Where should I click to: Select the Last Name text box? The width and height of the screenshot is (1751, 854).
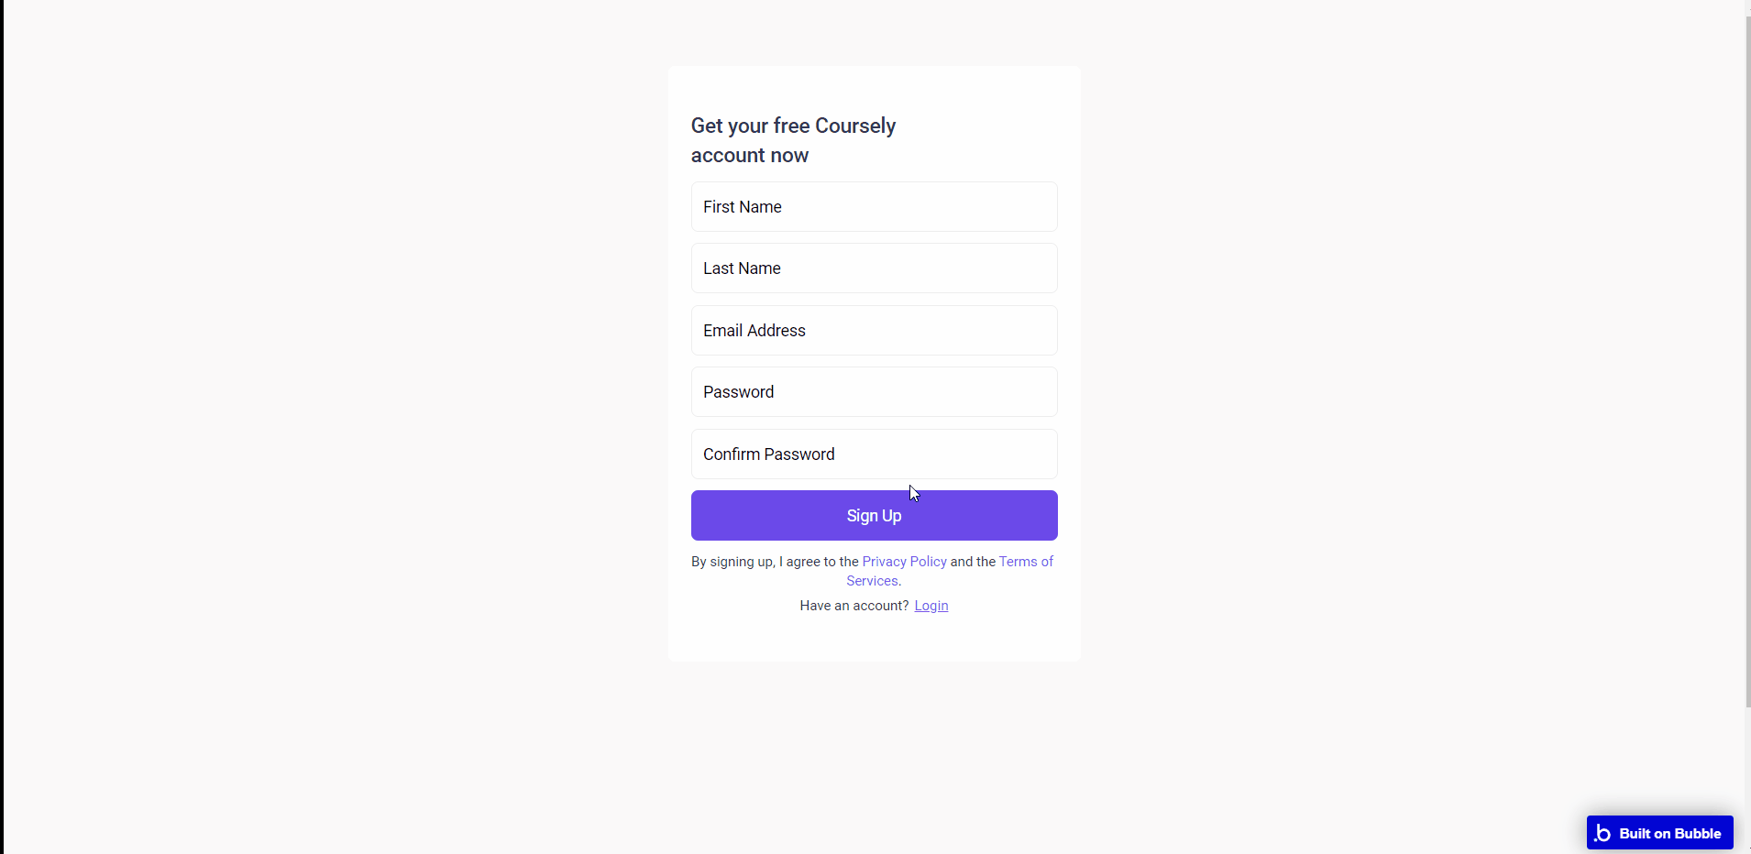[874, 268]
